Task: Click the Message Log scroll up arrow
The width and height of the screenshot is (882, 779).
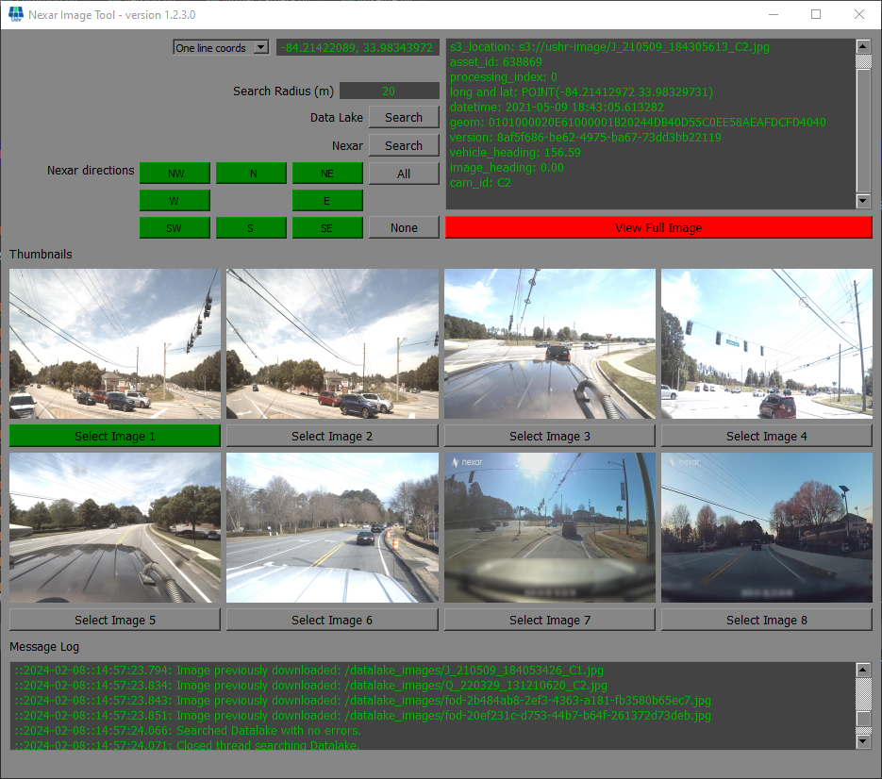Action: (x=862, y=670)
